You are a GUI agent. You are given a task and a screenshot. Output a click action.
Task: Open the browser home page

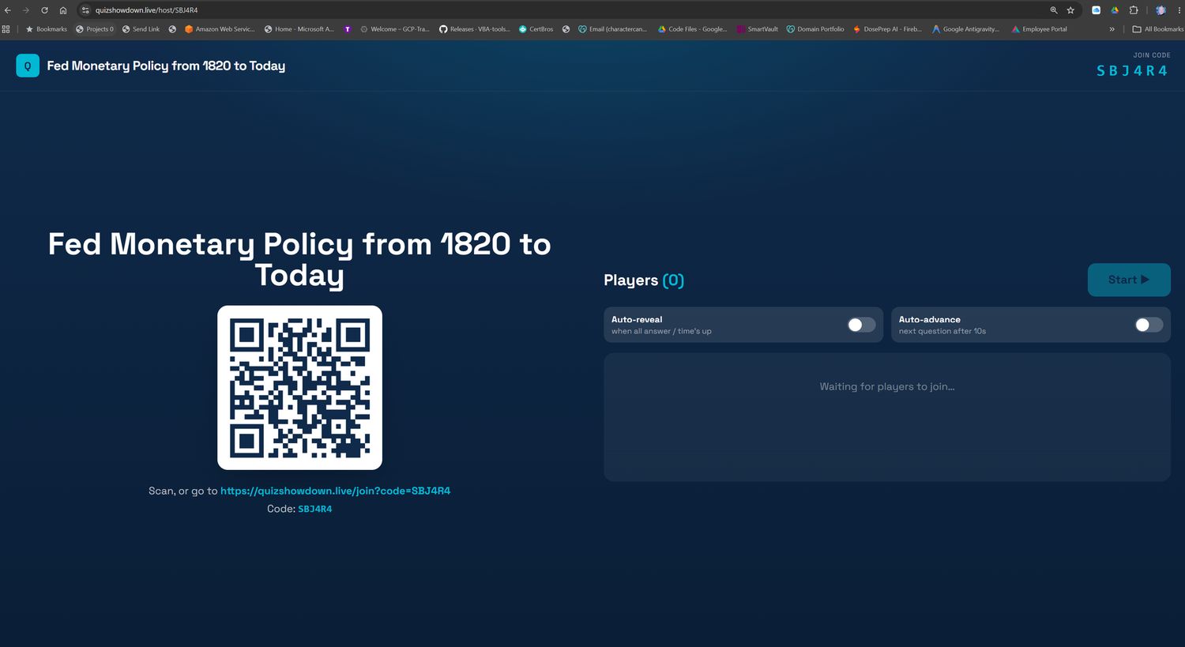coord(63,10)
